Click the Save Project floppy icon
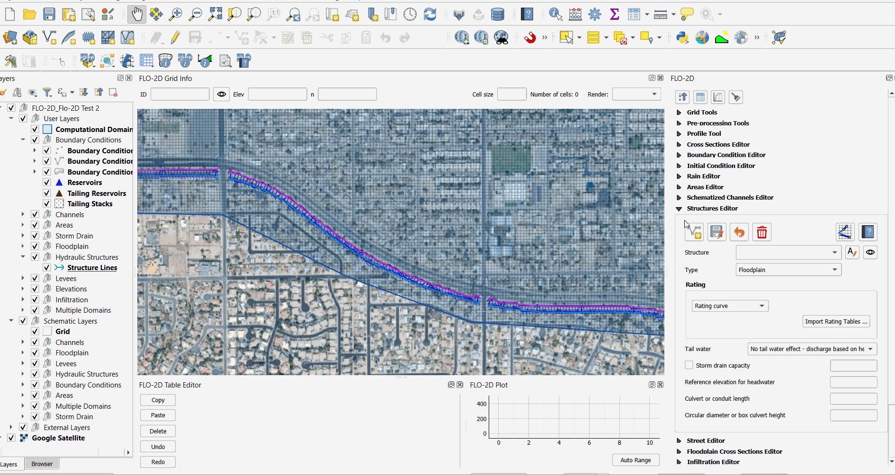Image resolution: width=895 pixels, height=475 pixels. pos(49,15)
